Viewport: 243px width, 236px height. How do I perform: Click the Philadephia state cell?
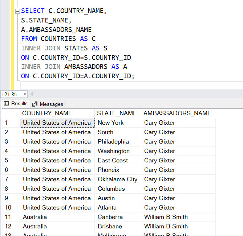[118, 142]
